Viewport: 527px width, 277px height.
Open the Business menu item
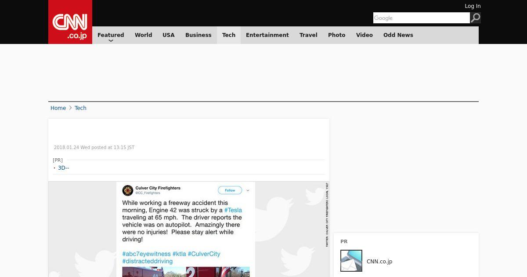[x=198, y=35]
